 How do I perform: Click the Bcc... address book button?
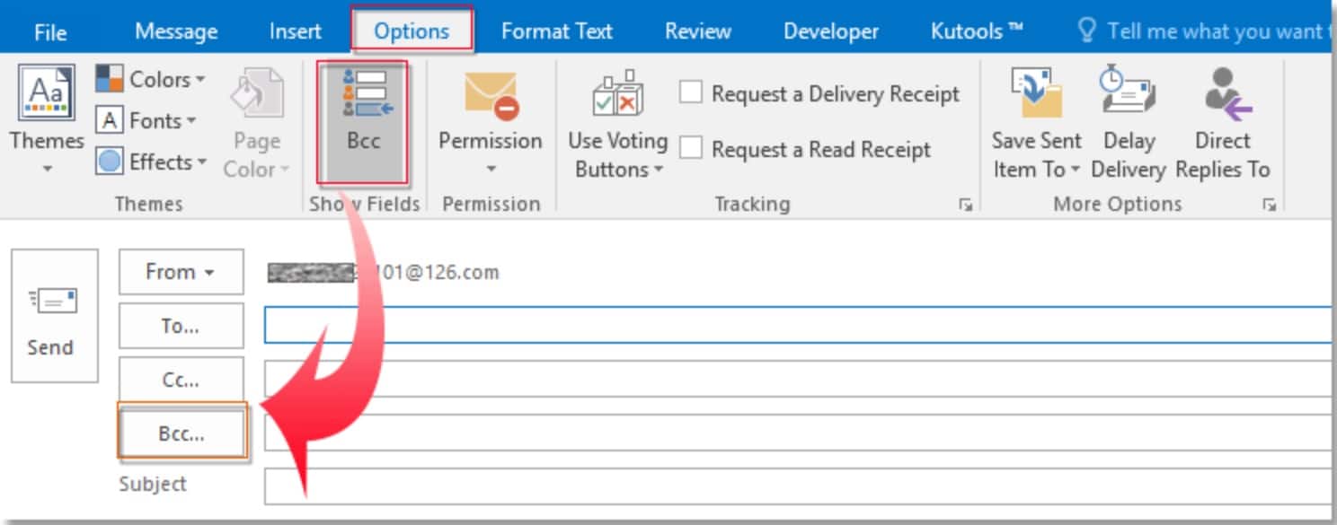[x=182, y=433]
